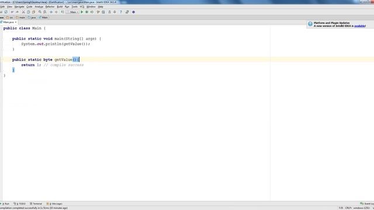Click the VCS commit icon in toolbar
The height and width of the screenshot is (210, 374).
[x=115, y=12]
